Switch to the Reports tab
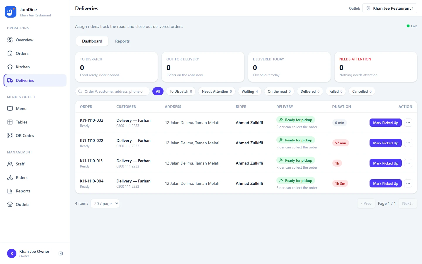Viewport: 422px width, 264px height. [x=122, y=41]
